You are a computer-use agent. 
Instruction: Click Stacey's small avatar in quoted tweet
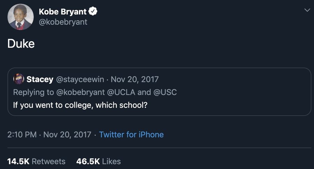(x=18, y=79)
